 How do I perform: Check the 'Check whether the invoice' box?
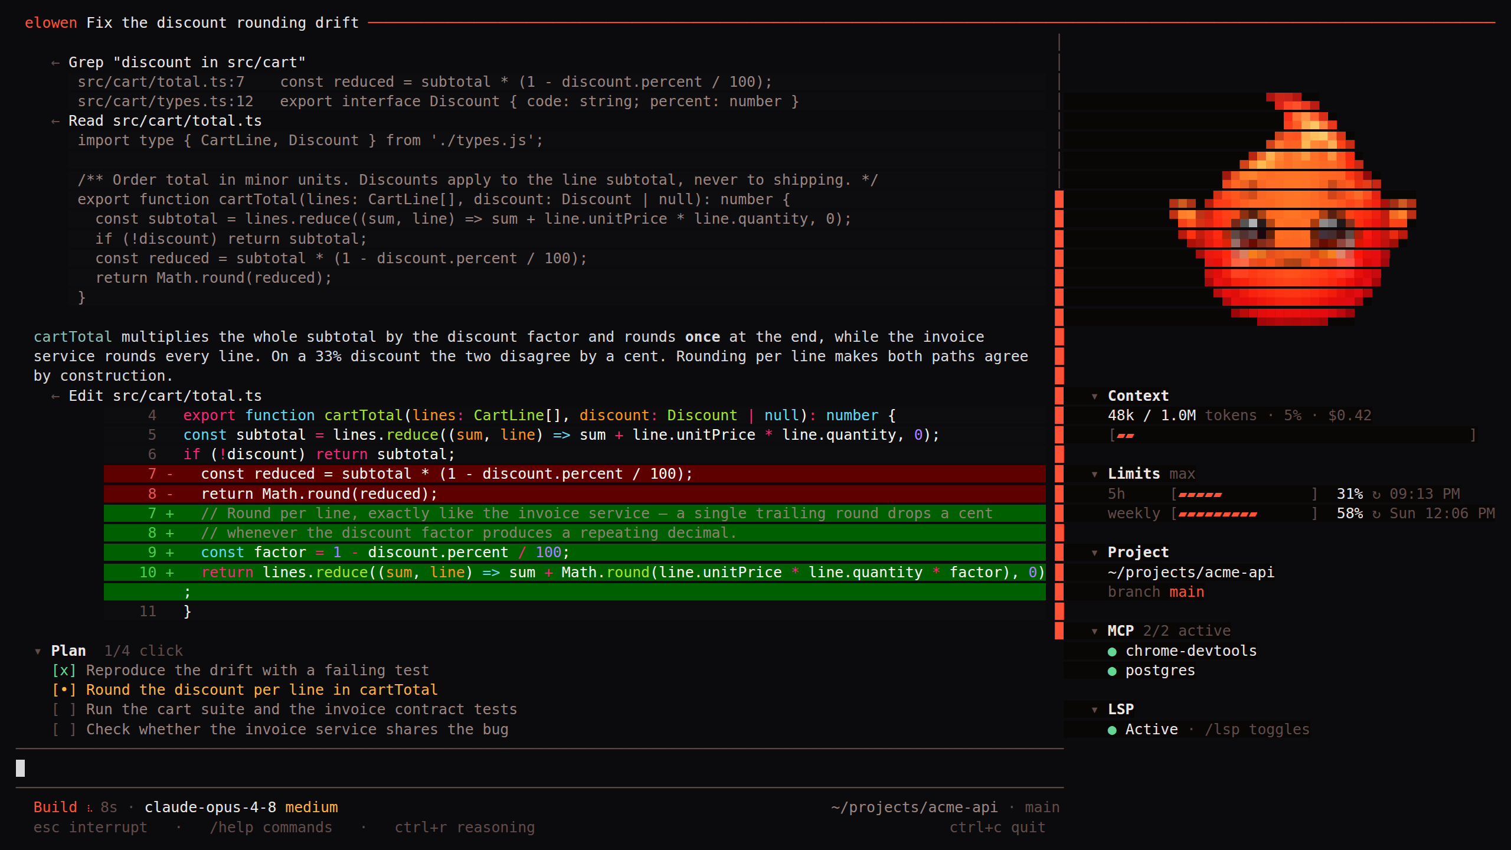pos(64,730)
